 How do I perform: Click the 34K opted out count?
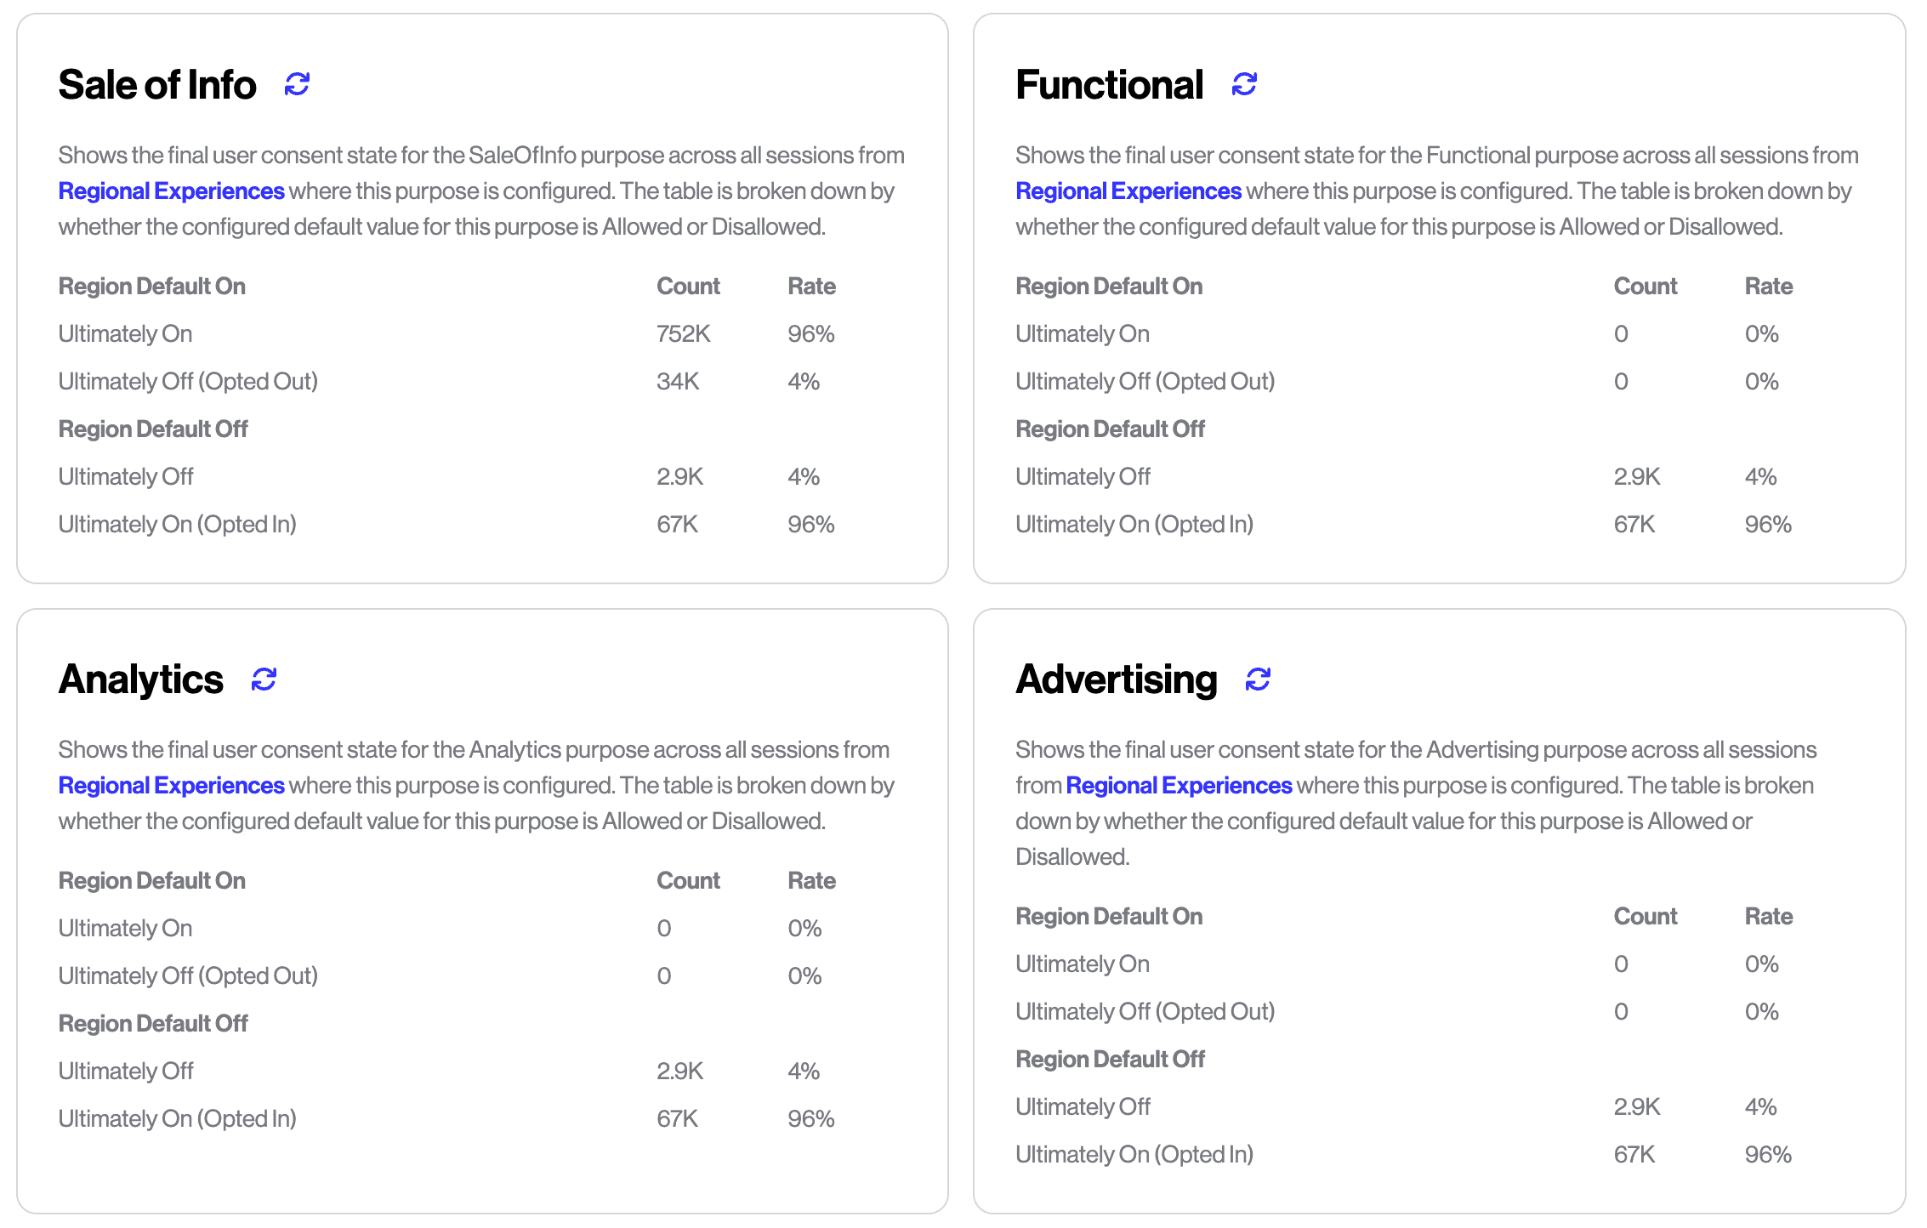[678, 382]
